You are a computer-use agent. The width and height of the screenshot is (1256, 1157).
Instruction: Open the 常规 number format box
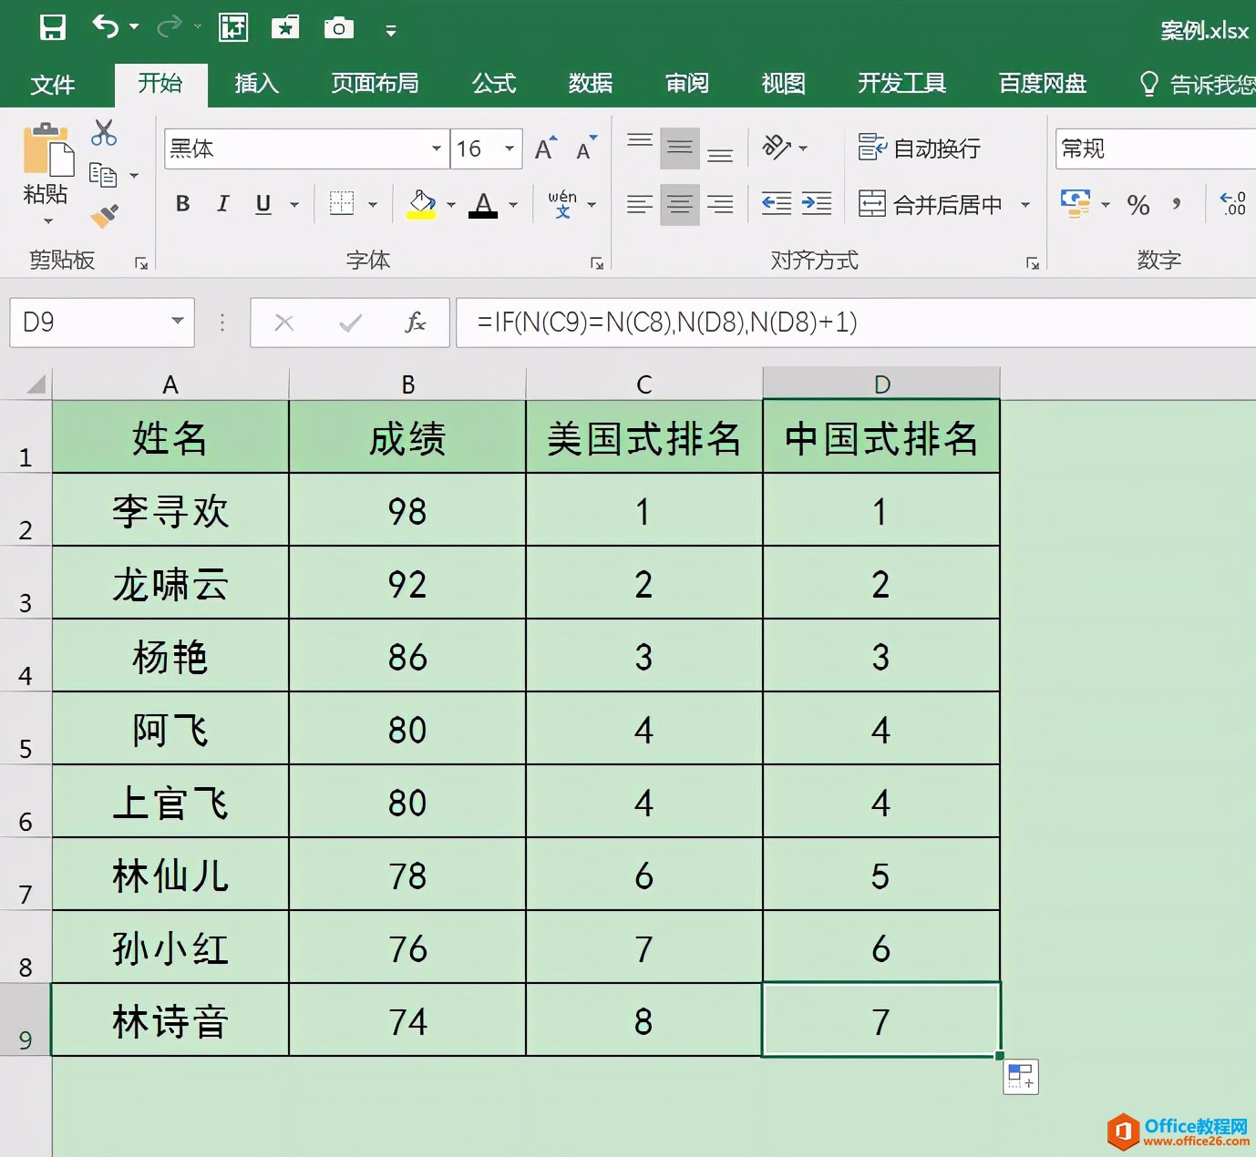(x=1156, y=148)
